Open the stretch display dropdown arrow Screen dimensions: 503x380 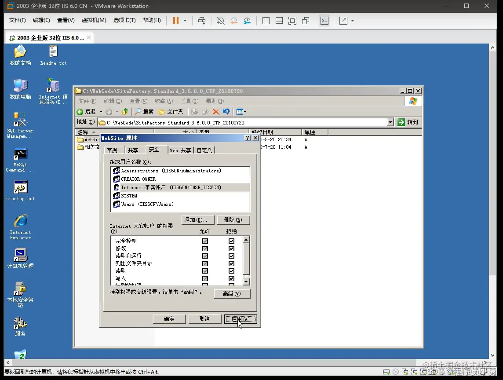(x=353, y=21)
